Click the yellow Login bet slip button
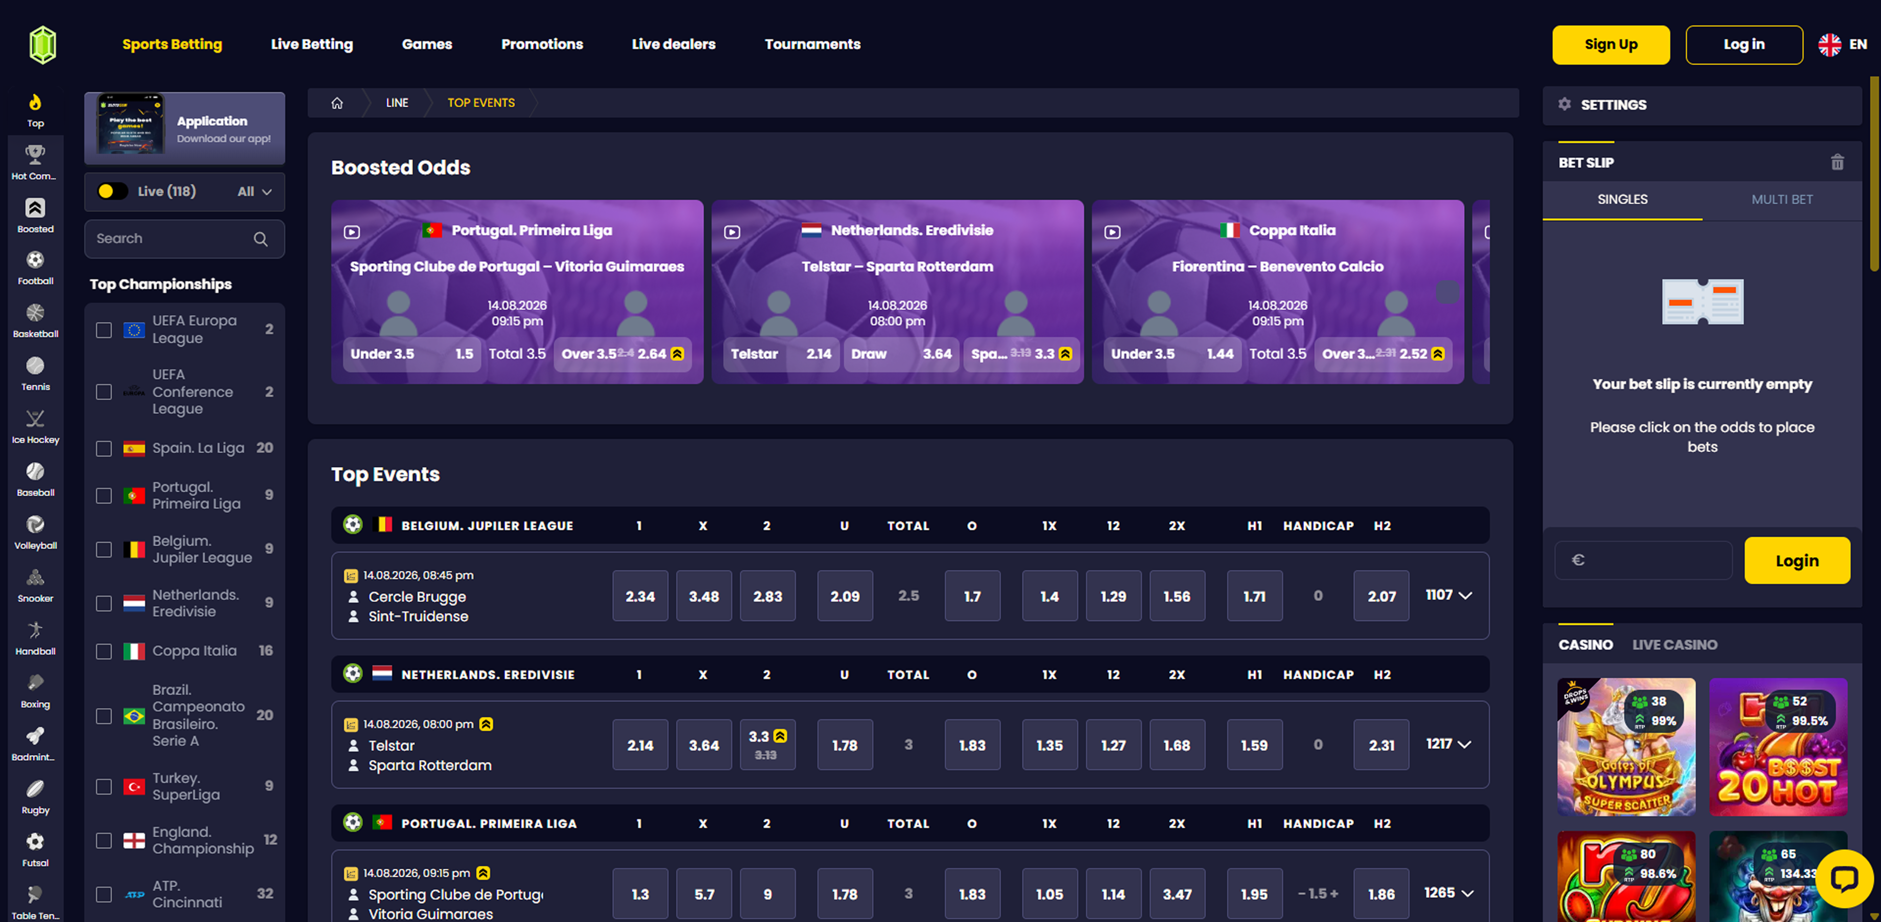 click(x=1797, y=560)
